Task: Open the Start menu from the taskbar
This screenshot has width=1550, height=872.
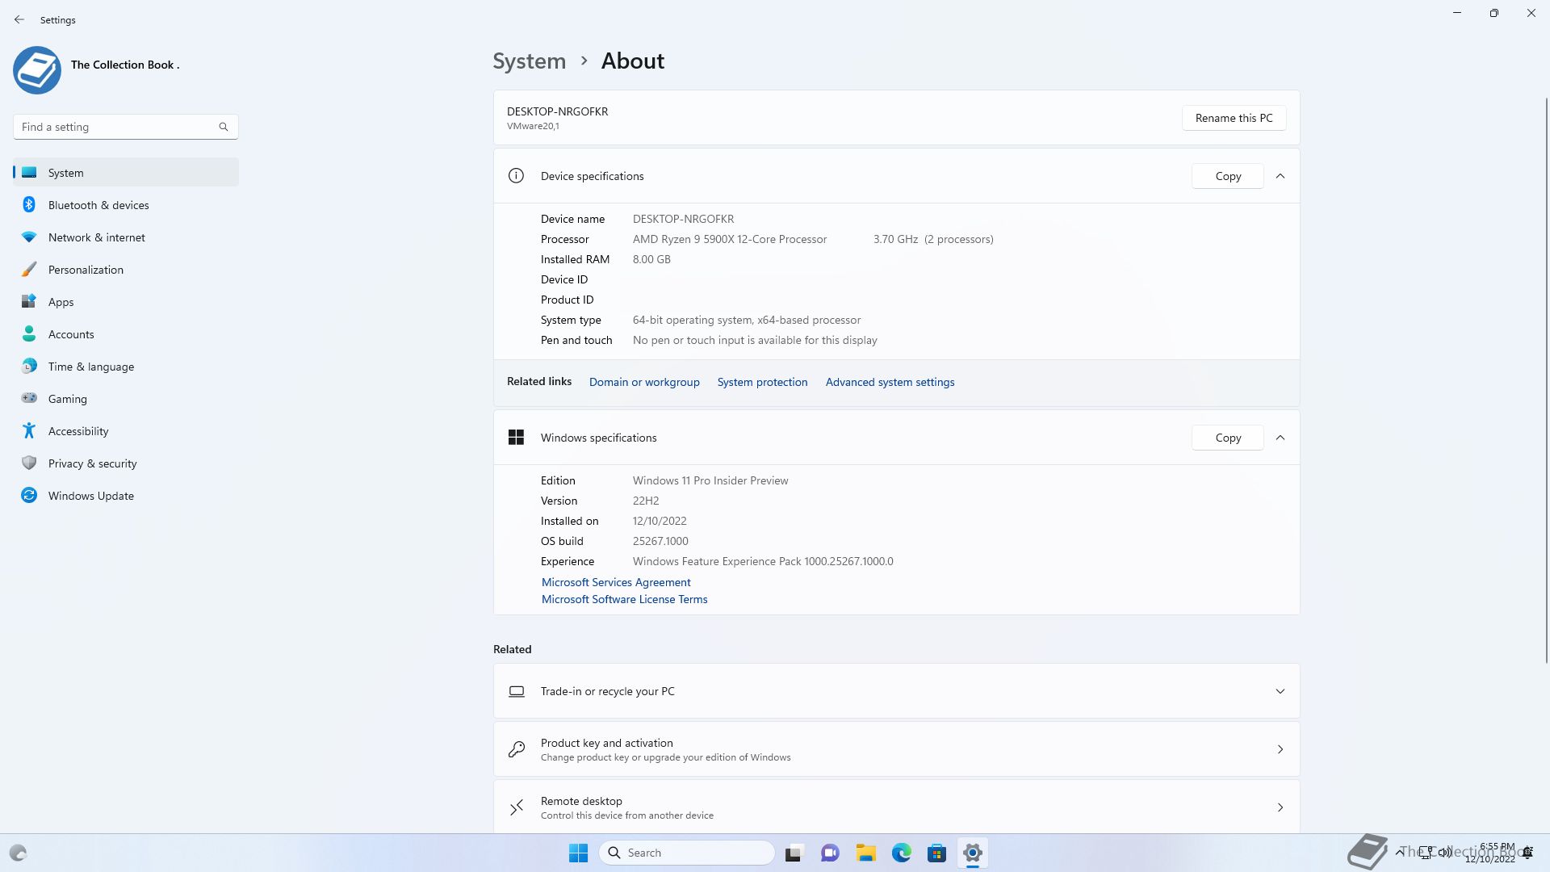Action: coord(578,853)
